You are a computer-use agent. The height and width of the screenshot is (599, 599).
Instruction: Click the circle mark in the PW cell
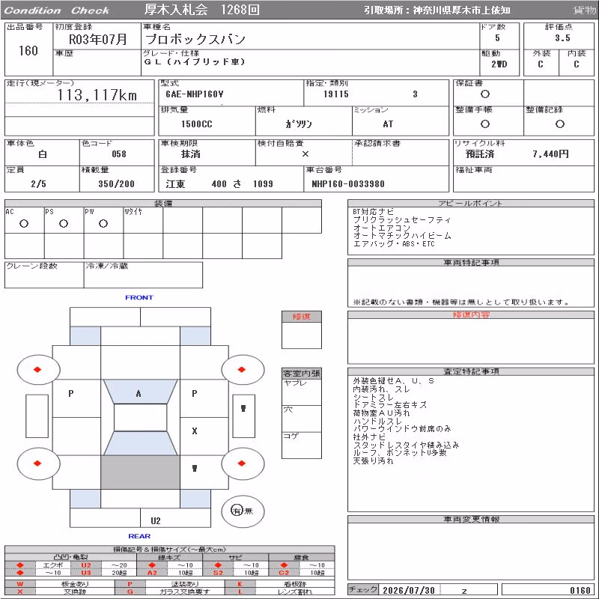[x=103, y=223]
